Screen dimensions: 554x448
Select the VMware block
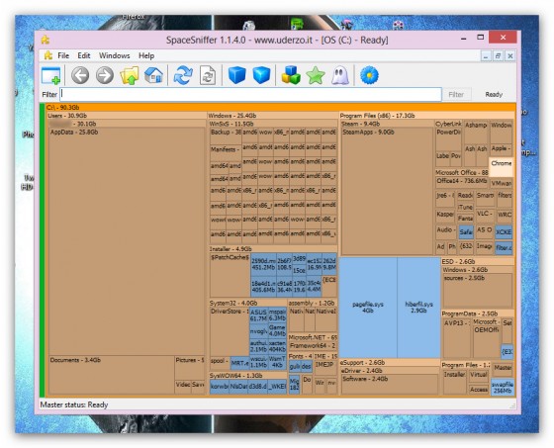pyautogui.click(x=501, y=183)
